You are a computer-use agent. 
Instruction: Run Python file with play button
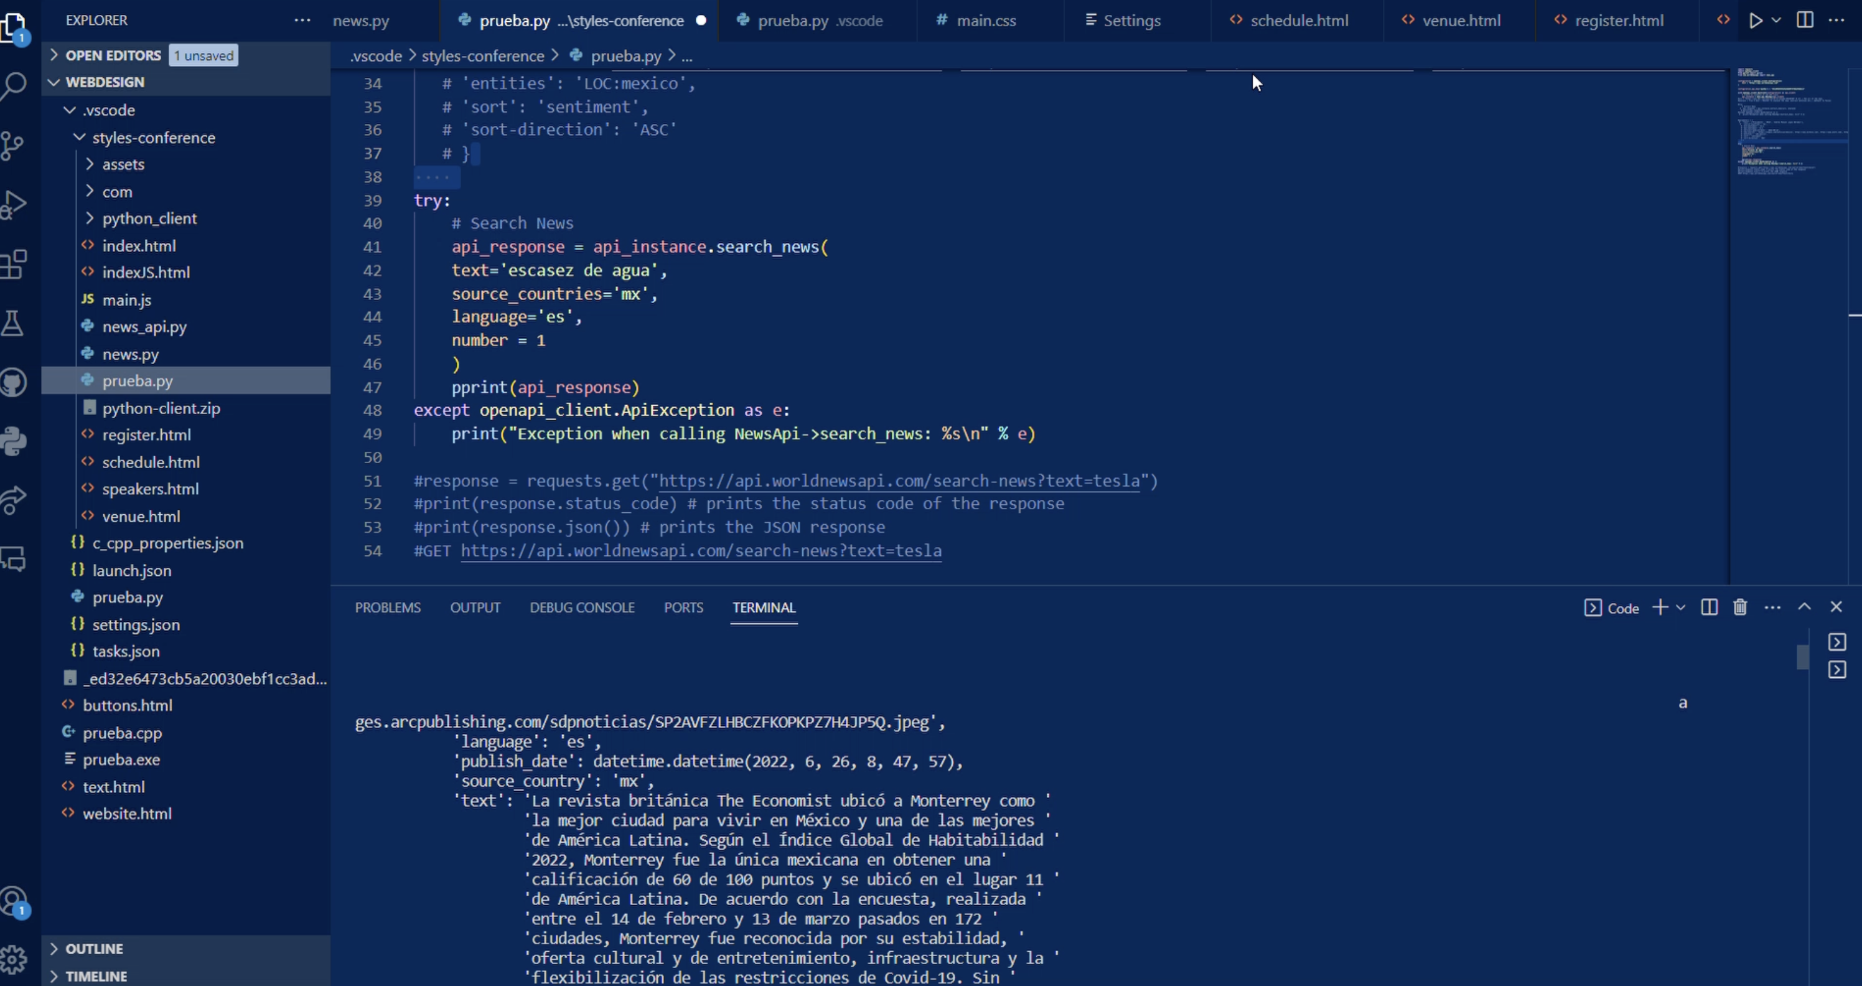(x=1755, y=21)
